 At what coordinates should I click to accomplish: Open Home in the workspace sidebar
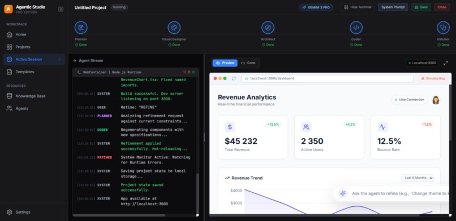(x=34, y=34)
